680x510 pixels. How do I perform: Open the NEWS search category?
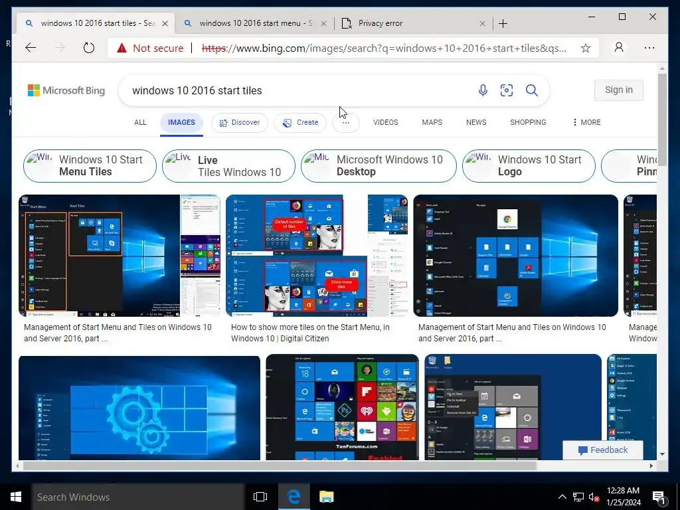476,122
